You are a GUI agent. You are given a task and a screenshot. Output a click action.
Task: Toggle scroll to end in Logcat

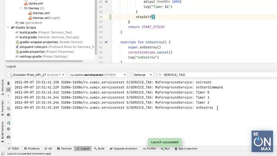click(8, 90)
